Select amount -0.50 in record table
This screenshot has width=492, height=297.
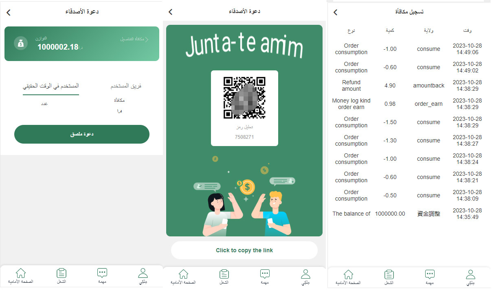pyautogui.click(x=390, y=195)
